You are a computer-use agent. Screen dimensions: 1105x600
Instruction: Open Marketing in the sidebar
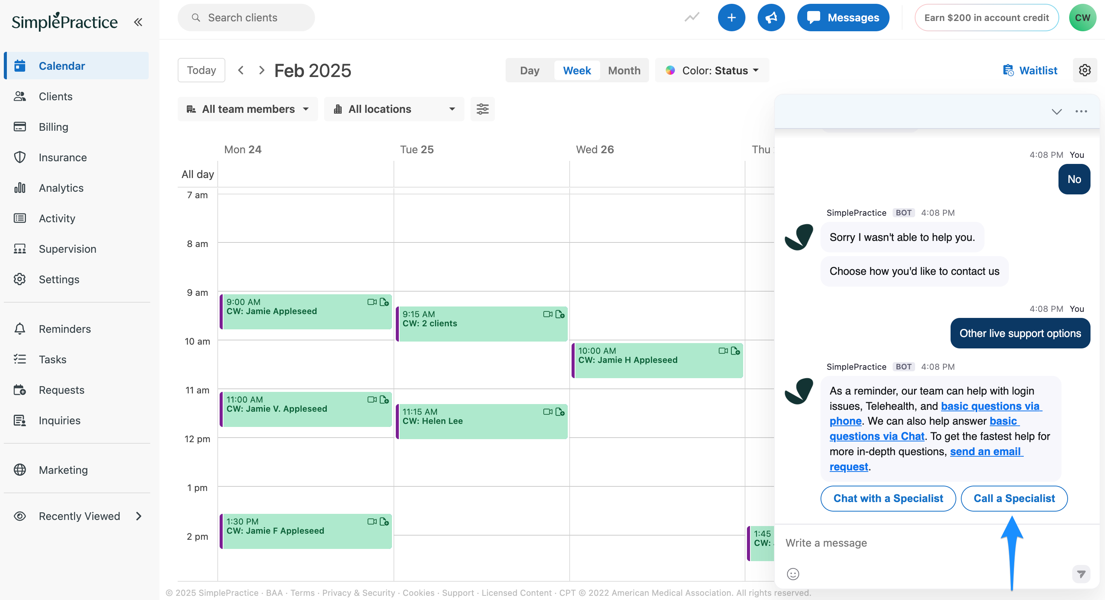tap(76, 470)
